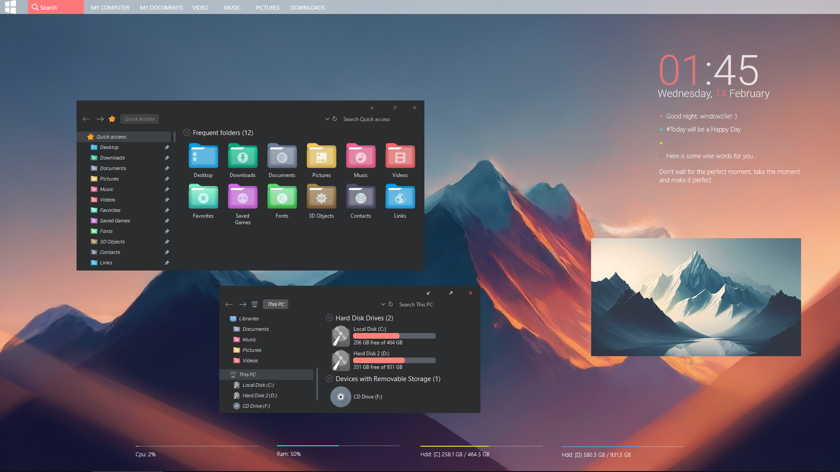
Task: Go back using the back arrow
Action: (x=86, y=118)
